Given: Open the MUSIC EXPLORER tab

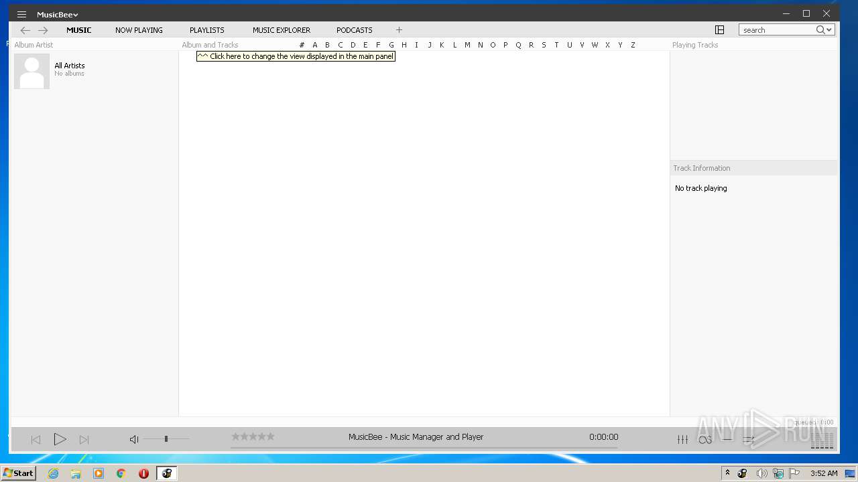Looking at the screenshot, I should pyautogui.click(x=282, y=30).
